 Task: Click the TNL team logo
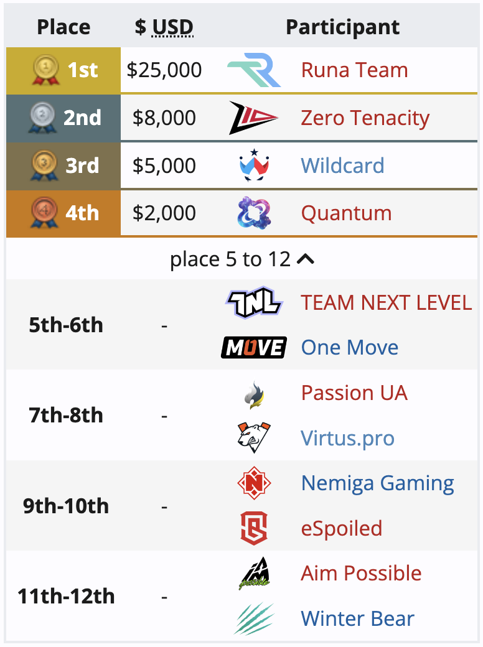(x=254, y=302)
